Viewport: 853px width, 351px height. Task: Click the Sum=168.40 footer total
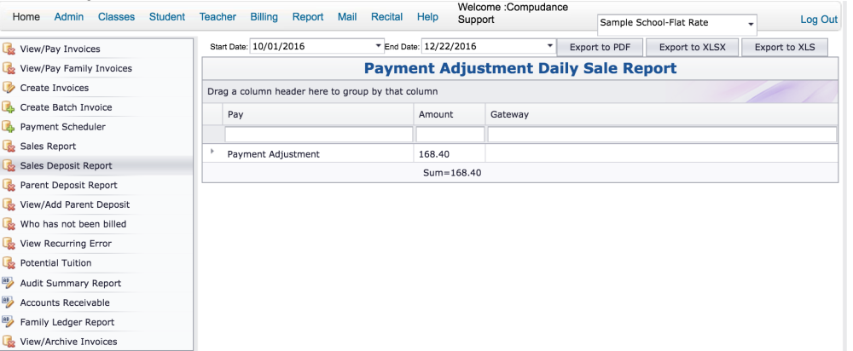coord(452,173)
